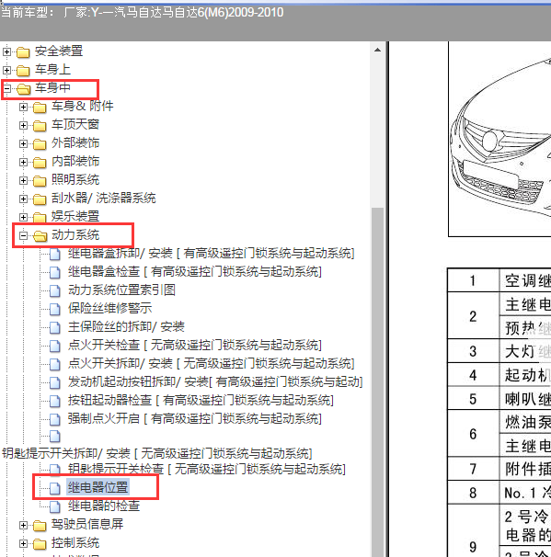Open 动力系统位置索引图 document
Image resolution: width=551 pixels, height=557 pixels.
[x=121, y=290]
